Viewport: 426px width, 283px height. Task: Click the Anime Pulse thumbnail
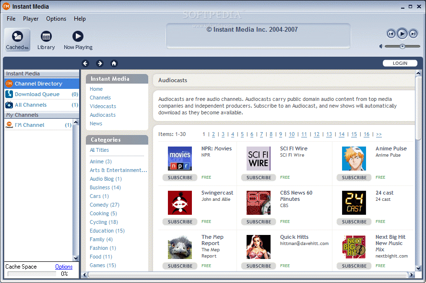click(x=354, y=159)
